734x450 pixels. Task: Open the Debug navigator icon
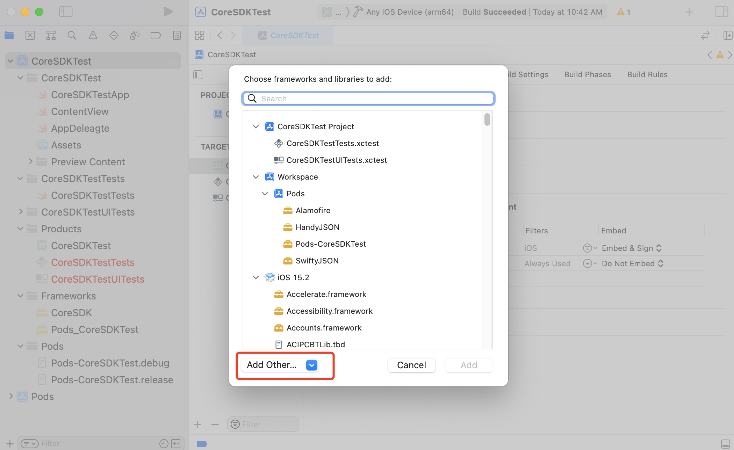tap(135, 35)
